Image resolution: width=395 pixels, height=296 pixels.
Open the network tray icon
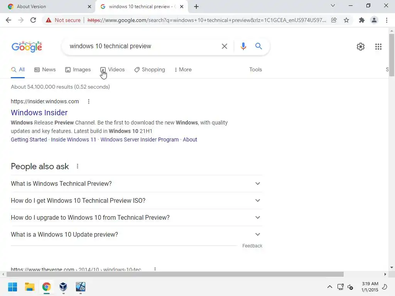340,287
